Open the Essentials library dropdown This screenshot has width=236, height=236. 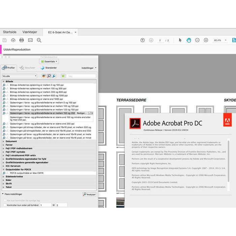point(49,61)
